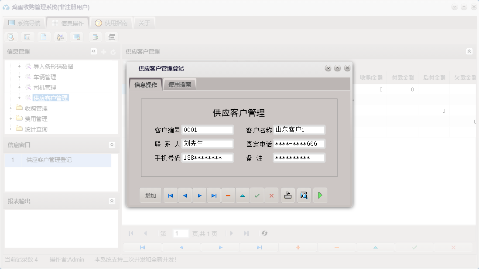Expand the 收购管理 folder
Screen dimensions: 479x269
[x=10, y=108]
